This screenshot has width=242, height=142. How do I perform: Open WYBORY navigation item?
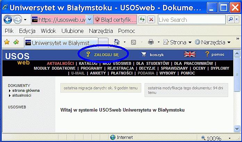(168, 73)
